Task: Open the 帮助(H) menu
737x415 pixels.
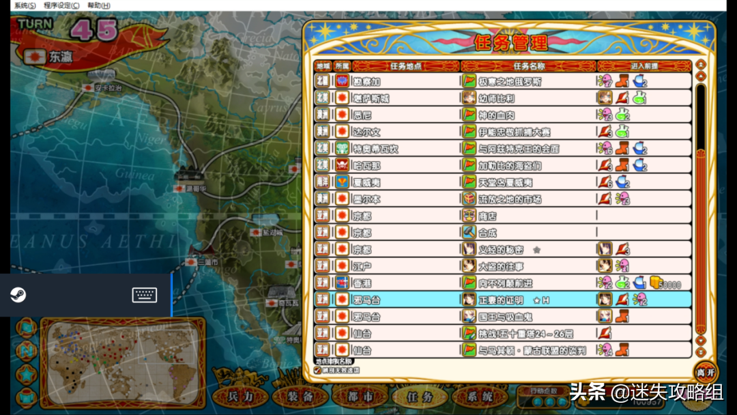Action: pos(99,5)
